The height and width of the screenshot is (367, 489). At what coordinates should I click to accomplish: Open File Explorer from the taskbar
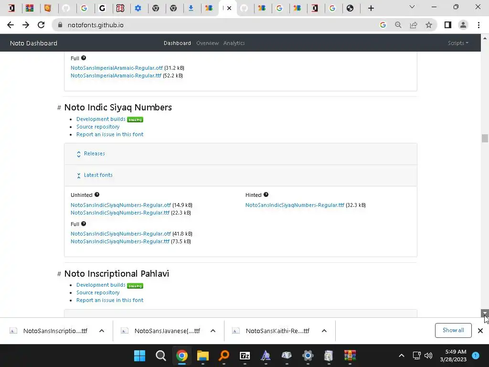(202, 356)
